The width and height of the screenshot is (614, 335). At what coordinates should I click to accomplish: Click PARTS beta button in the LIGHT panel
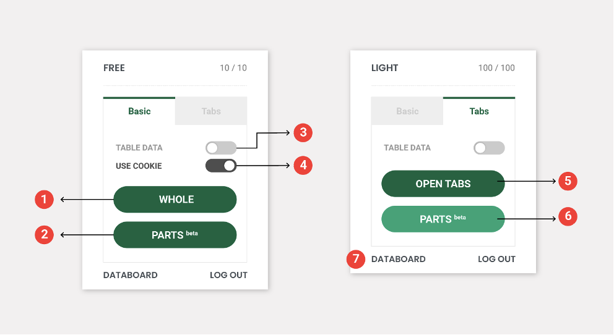pos(443,219)
